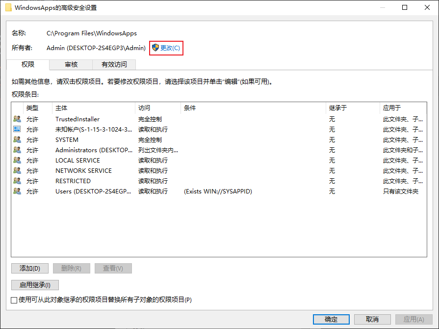439x329 pixels.
Task: Click 读取和执行 access of RESTRICTED row
Action: [153, 181]
